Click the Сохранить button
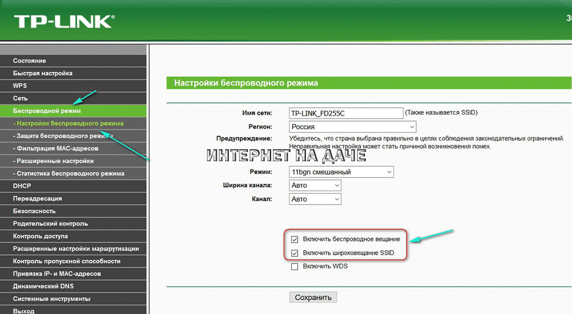The width and height of the screenshot is (572, 314). (313, 297)
